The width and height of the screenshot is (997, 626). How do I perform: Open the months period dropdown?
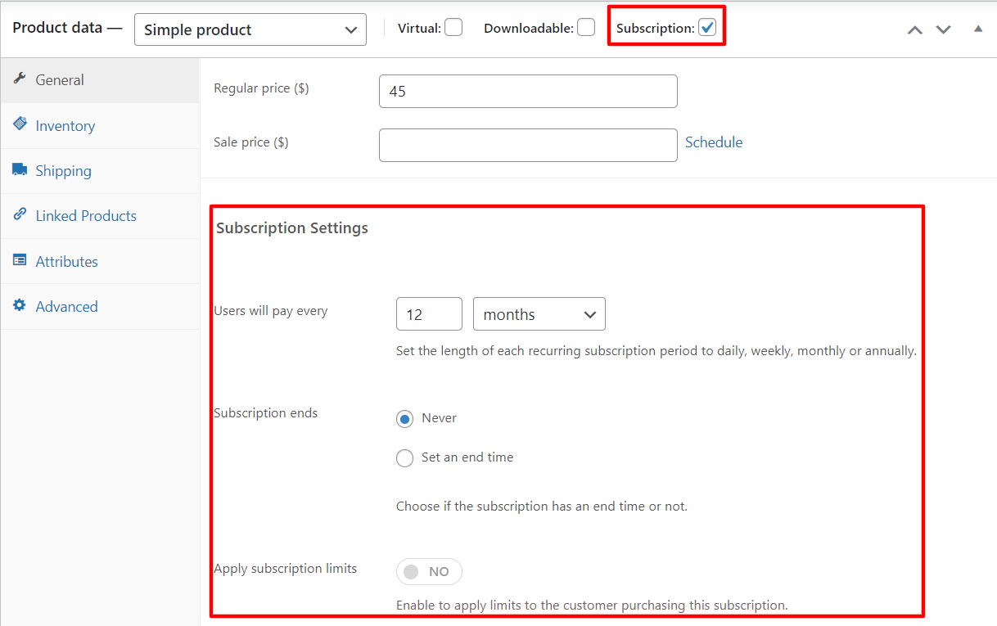(539, 314)
